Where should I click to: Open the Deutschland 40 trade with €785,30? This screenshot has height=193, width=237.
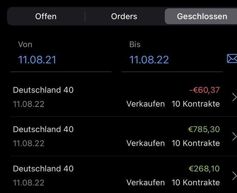[x=43, y=130]
